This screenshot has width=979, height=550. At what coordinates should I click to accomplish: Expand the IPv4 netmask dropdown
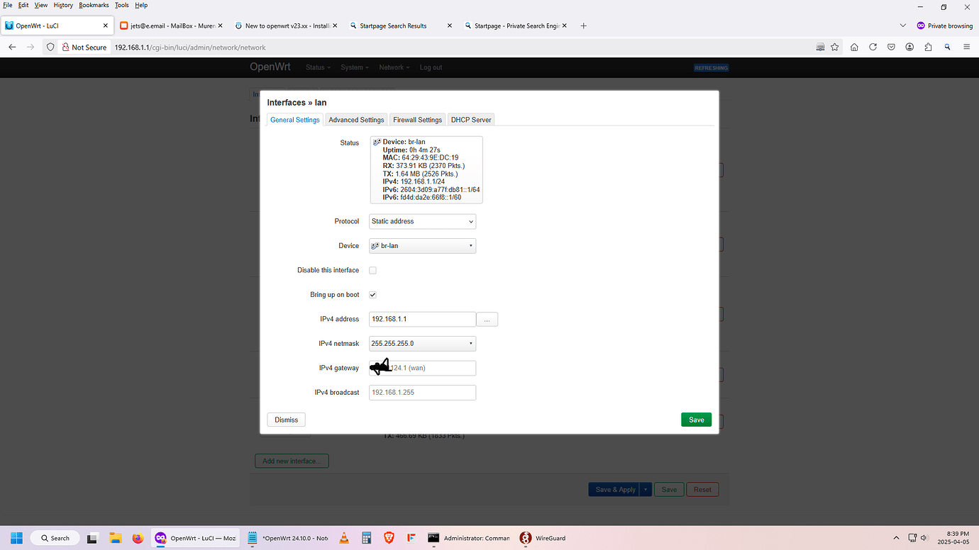(422, 343)
